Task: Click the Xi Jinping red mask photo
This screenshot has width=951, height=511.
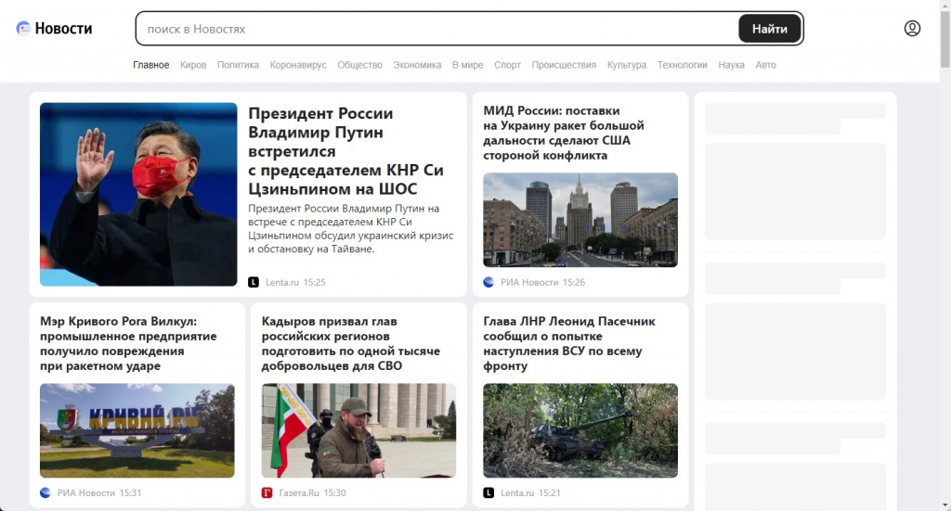Action: tap(138, 194)
